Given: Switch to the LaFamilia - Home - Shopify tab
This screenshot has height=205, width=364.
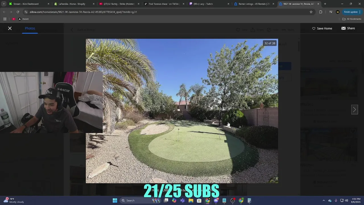Looking at the screenshot, I should pyautogui.click(x=72, y=4).
